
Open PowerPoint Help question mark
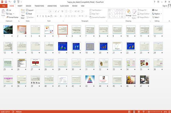154,2
